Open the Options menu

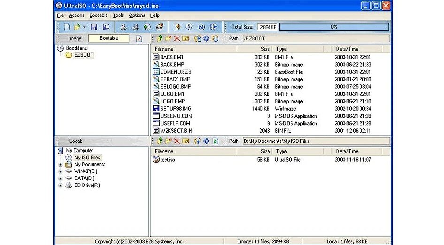(x=137, y=15)
